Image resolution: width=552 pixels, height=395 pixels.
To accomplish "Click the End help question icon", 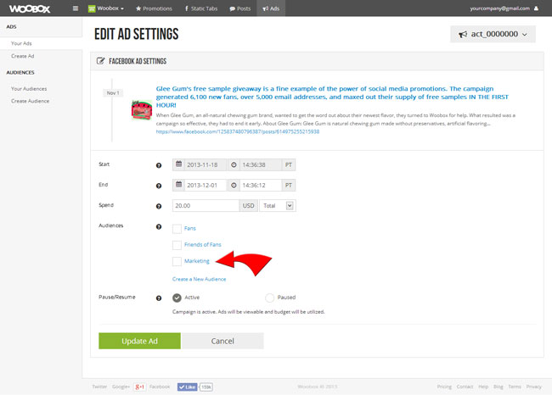I will tap(159, 186).
